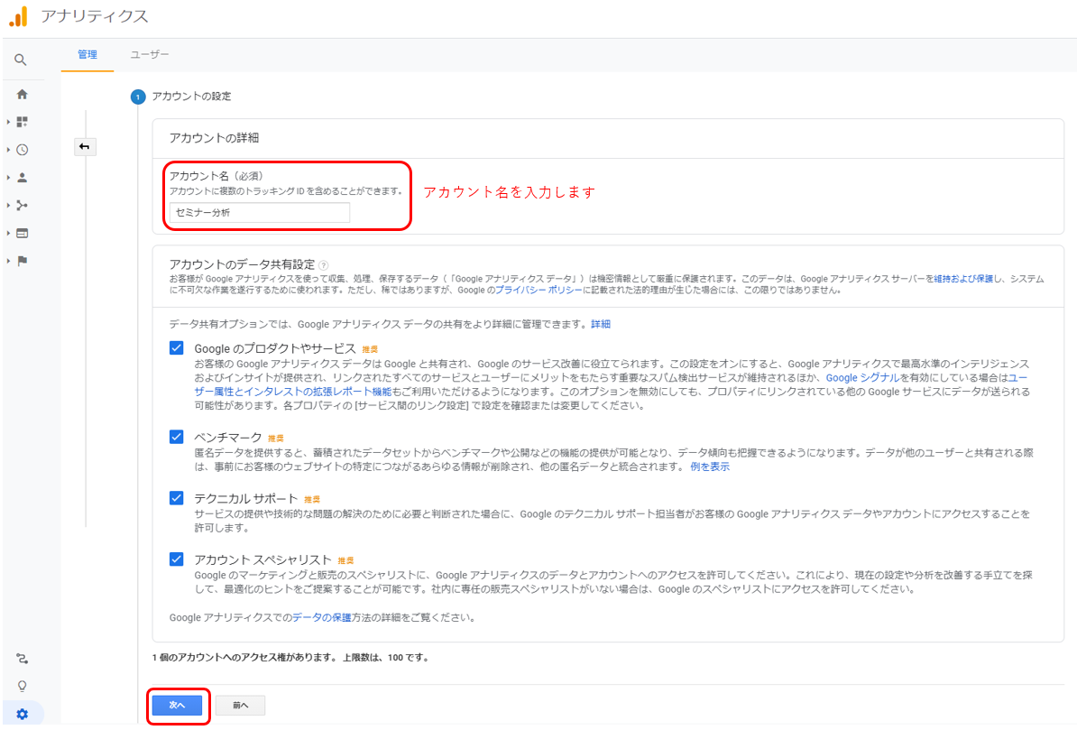Go to Home via house icon
1077x730 pixels.
click(x=22, y=94)
